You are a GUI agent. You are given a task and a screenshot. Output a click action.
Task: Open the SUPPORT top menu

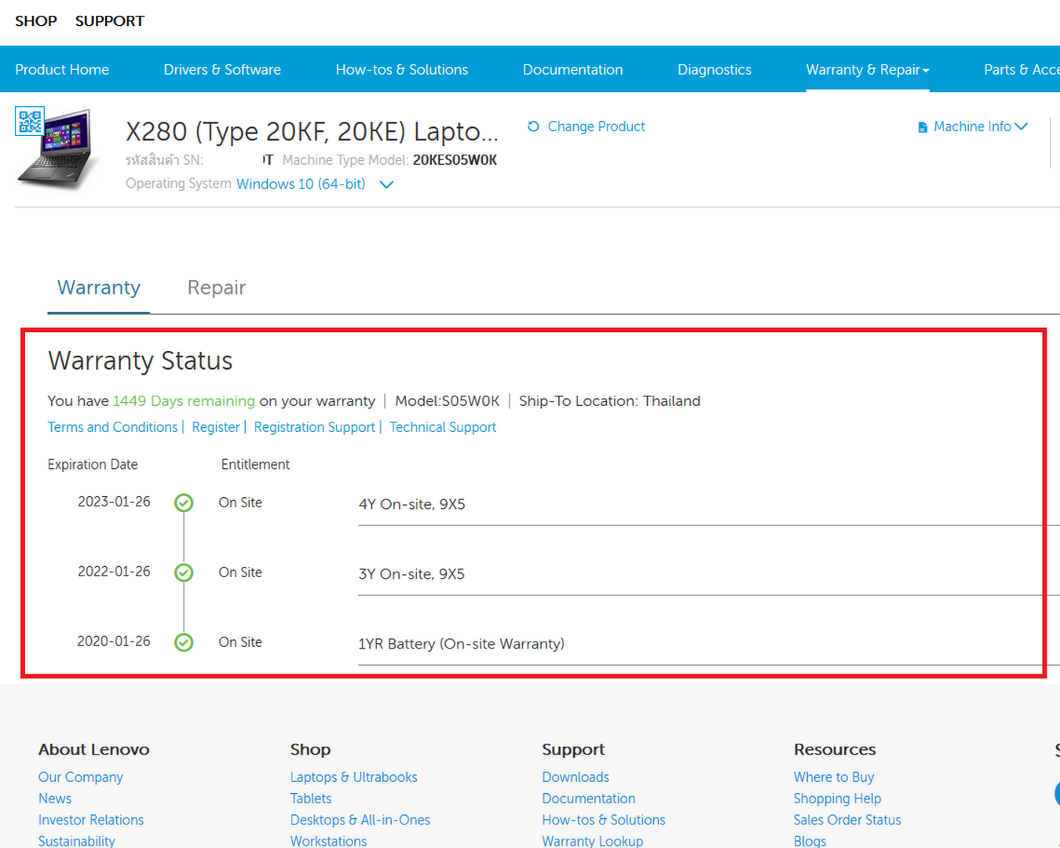[x=110, y=21]
